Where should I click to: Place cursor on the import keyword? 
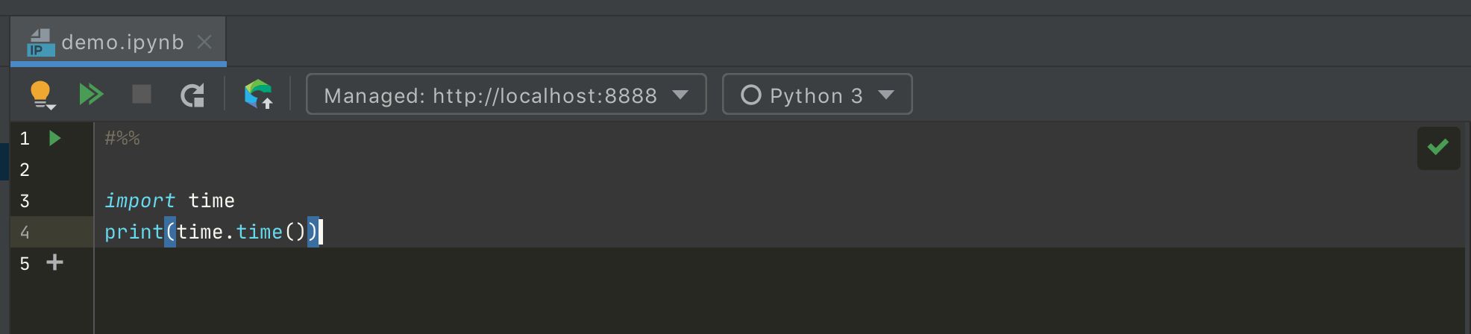(x=139, y=201)
